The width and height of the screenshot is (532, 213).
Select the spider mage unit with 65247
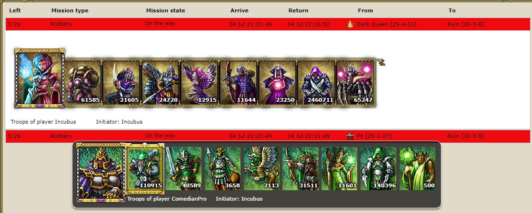pyautogui.click(x=355, y=83)
